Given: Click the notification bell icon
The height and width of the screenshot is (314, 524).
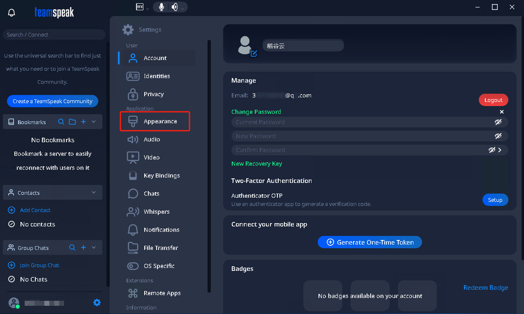Looking at the screenshot, I should point(12,13).
